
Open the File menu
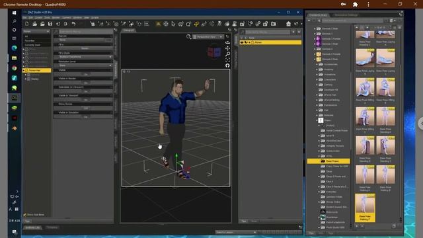click(24, 18)
